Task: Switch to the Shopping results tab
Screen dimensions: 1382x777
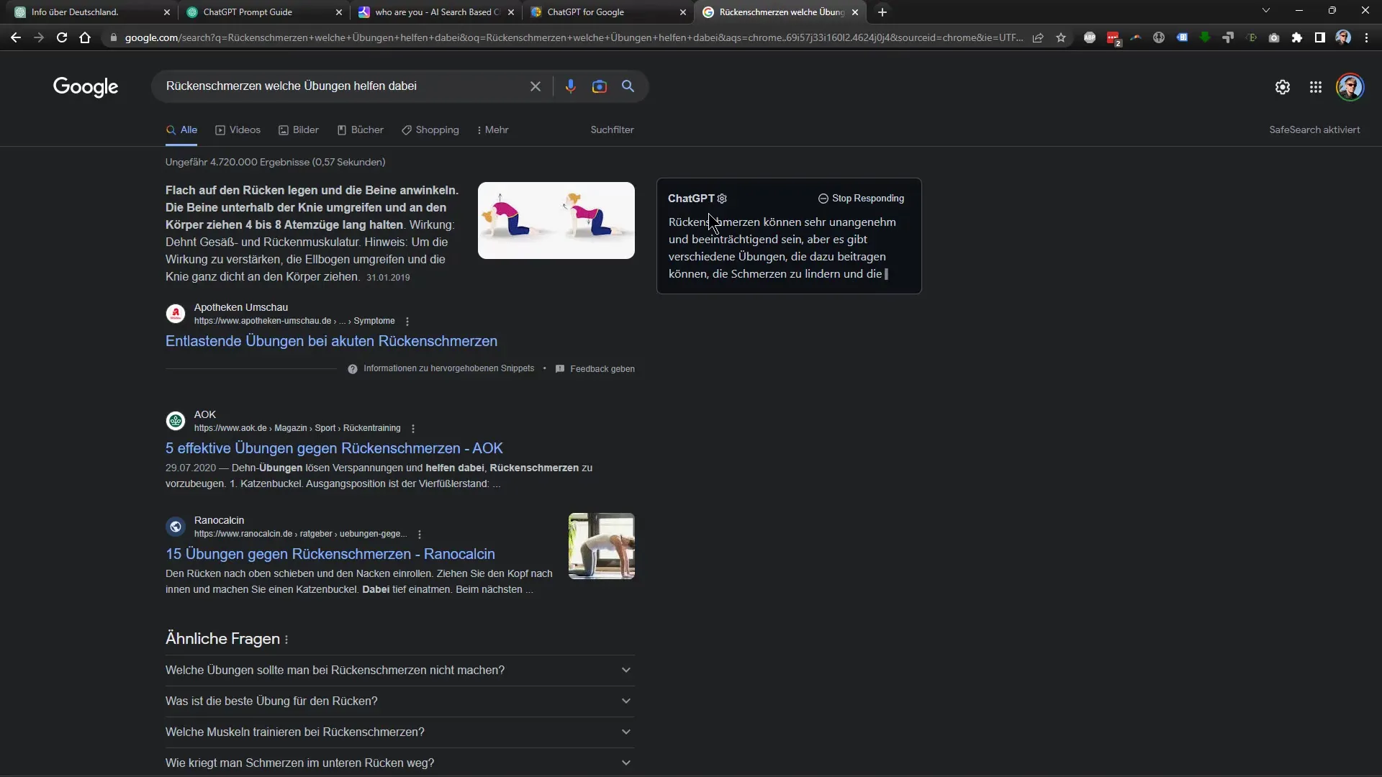Action: click(430, 130)
